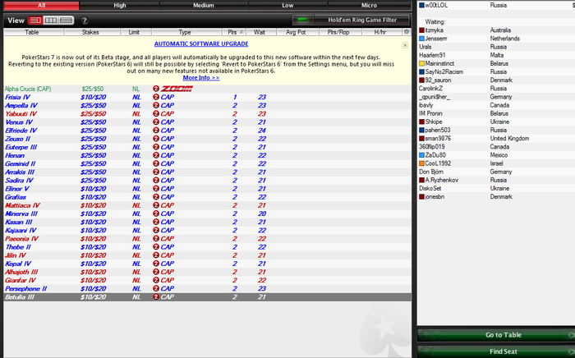Select the Medium stakes tab
The height and width of the screenshot is (358, 575).
tap(204, 5)
